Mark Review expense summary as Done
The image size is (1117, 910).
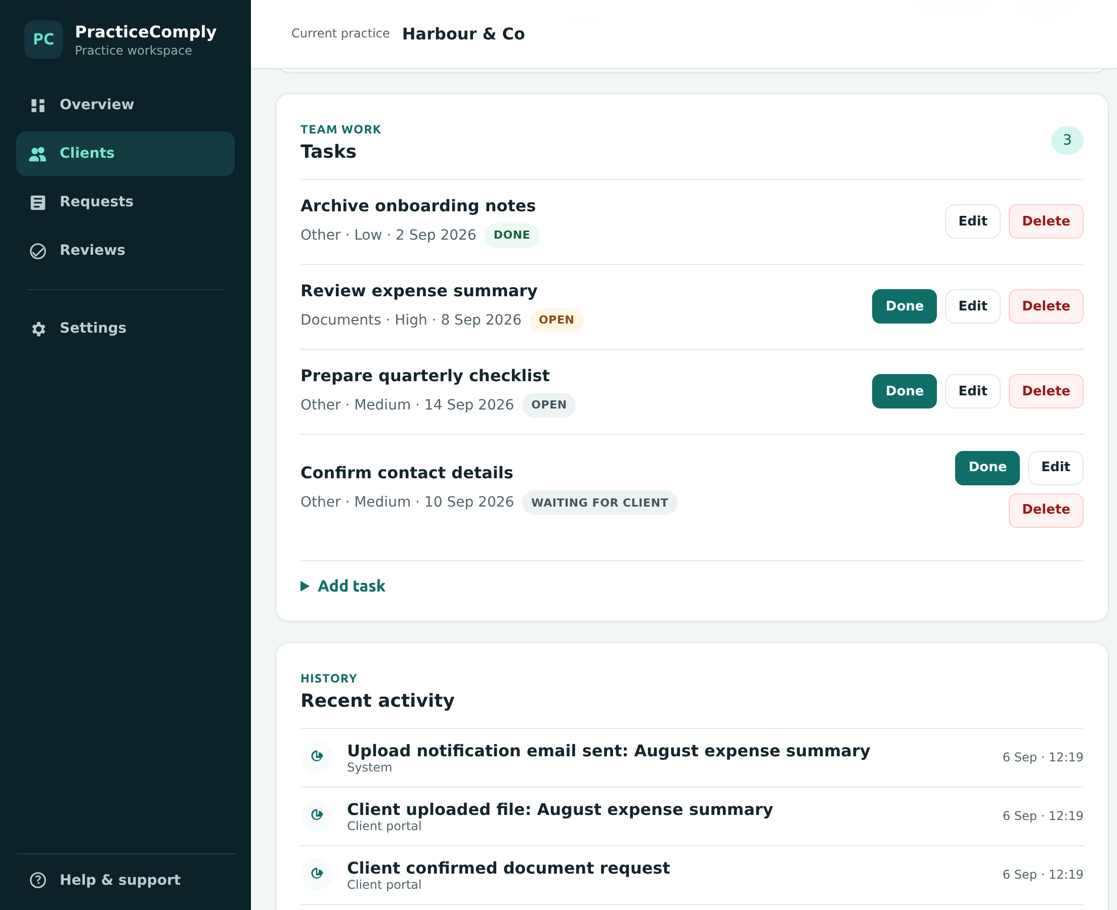point(905,306)
